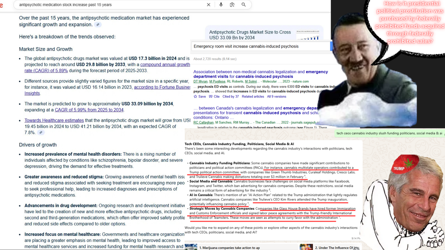
Task: Open author RC Callaghan's profile link
Action: tap(204, 123)
